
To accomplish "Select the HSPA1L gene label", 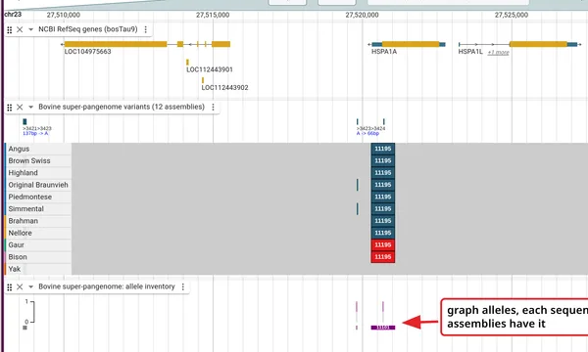I will (x=470, y=52).
